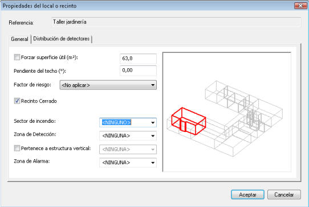309x207 pixels.
Task: Click the red highlighted room in 3D preview
Action: point(188,121)
